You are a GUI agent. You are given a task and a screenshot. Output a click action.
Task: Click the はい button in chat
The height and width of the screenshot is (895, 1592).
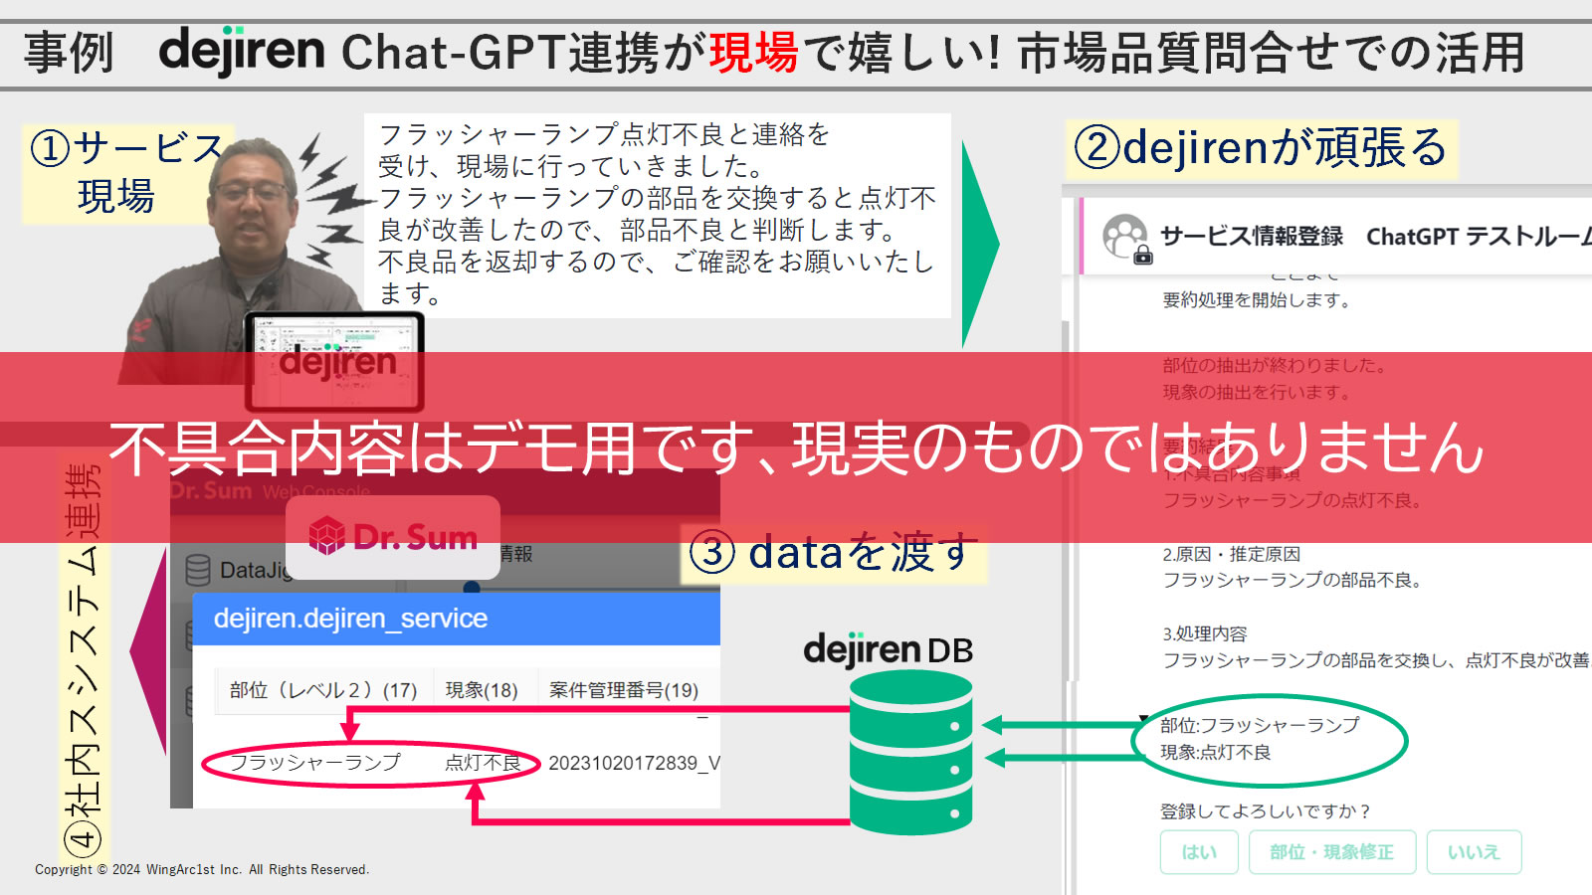tap(1199, 852)
